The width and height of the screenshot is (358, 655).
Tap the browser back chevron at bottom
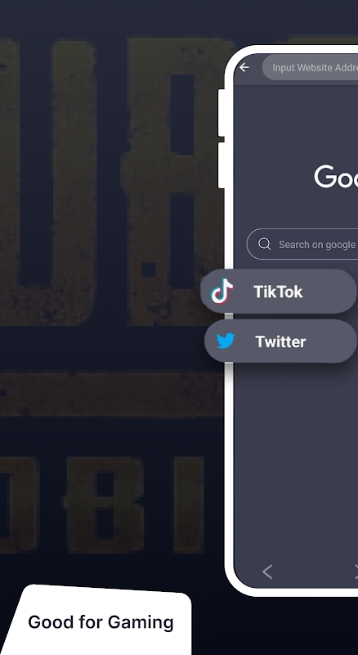point(267,571)
